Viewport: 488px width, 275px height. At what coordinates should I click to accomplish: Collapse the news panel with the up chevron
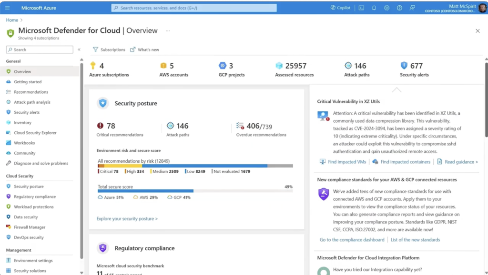[x=396, y=90]
